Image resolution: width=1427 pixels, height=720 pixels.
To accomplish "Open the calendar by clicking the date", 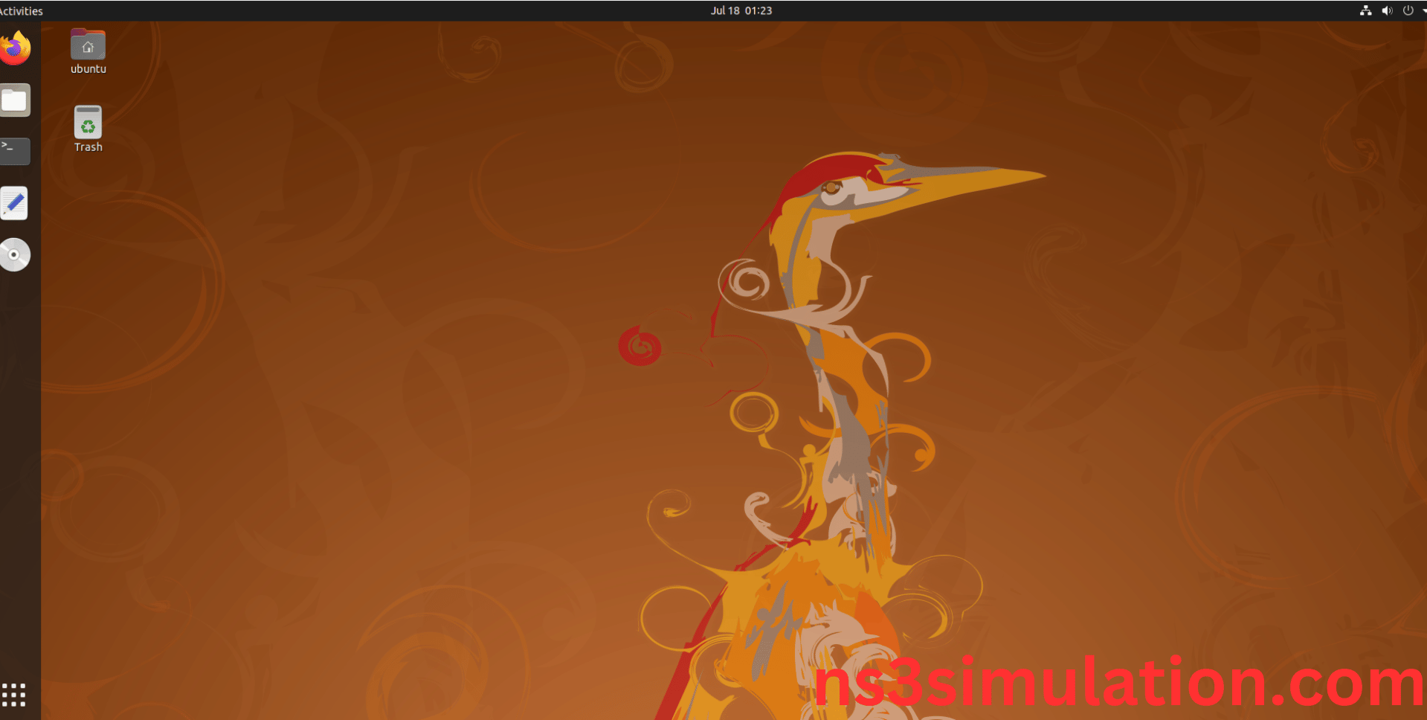I will [x=741, y=10].
